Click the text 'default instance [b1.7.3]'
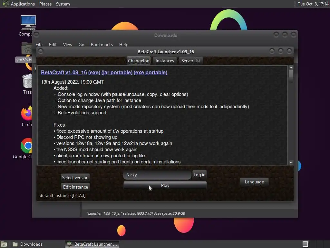 (x=63, y=195)
